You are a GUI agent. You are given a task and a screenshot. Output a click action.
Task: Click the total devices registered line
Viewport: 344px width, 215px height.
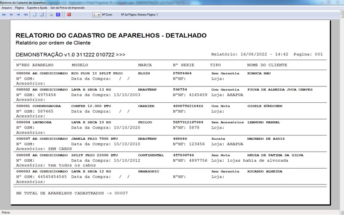click(72, 193)
